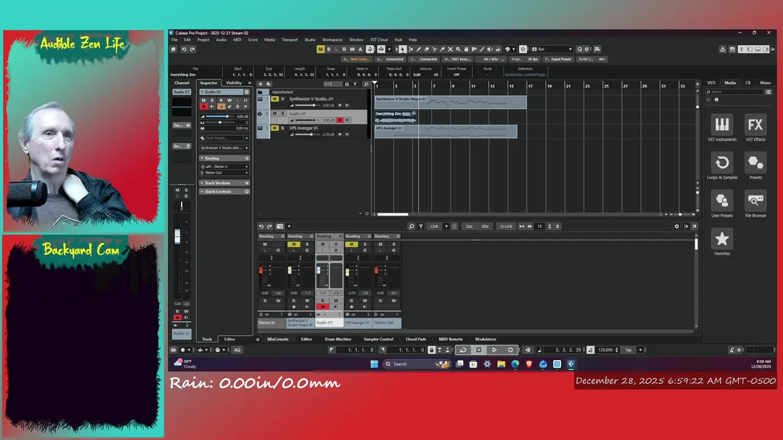Open Microsoft Edge from the taskbar

[515, 364]
